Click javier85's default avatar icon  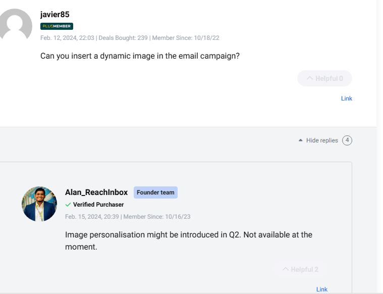(x=16, y=25)
